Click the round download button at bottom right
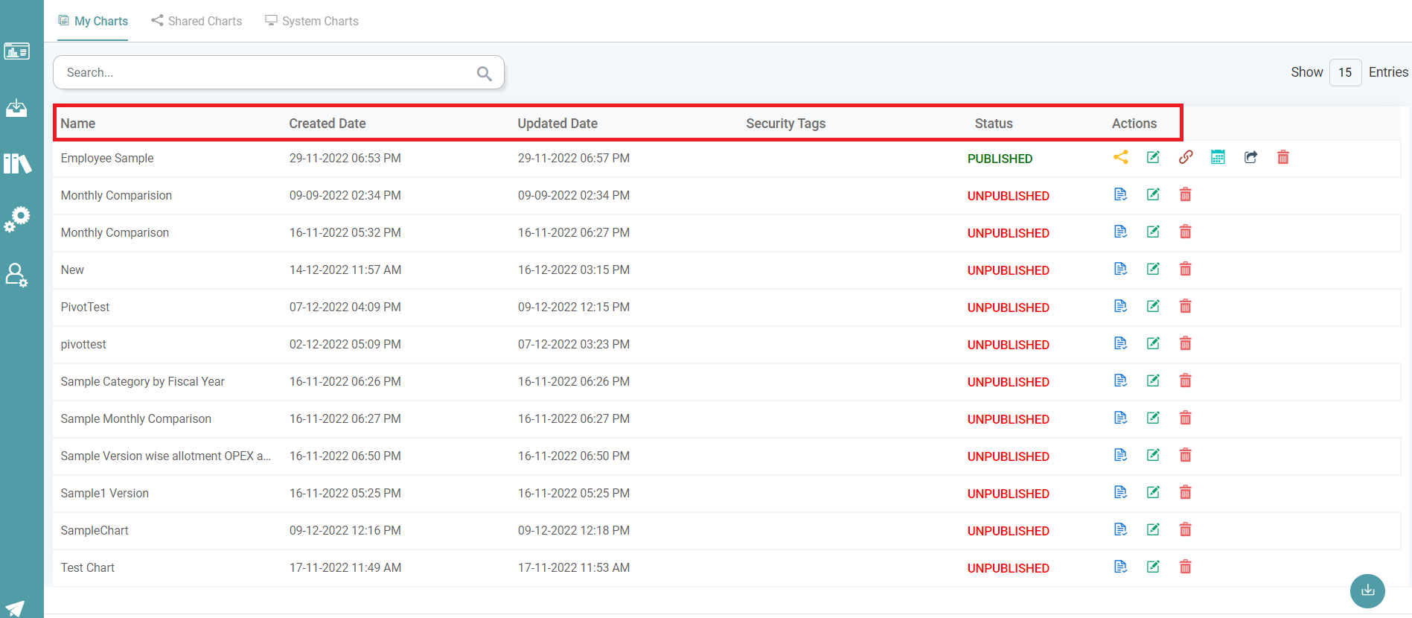The image size is (1412, 618). (x=1367, y=590)
